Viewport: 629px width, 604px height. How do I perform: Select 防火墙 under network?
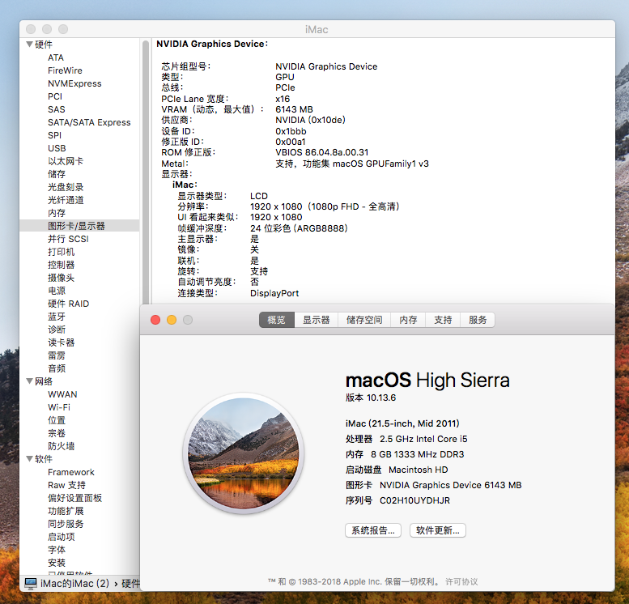pos(61,446)
